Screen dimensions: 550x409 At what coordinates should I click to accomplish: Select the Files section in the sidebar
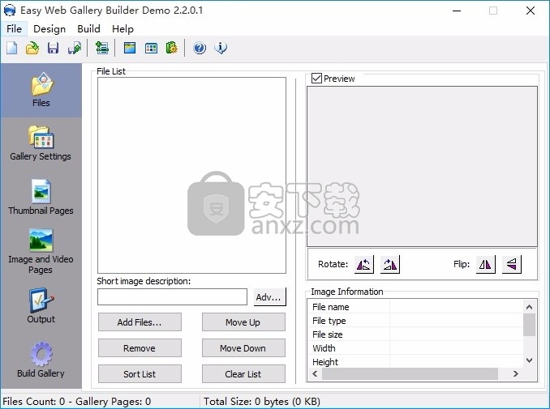click(x=41, y=91)
